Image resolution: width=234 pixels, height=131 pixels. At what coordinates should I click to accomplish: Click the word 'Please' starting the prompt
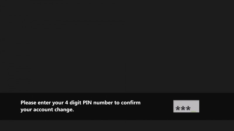click(28, 103)
